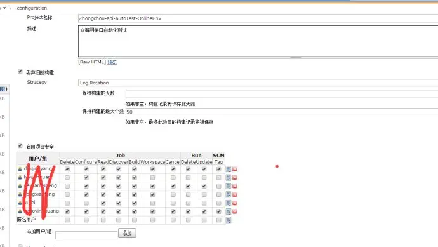Remove the user row ending 'guang' with red icon
Screen dimensions: 438x247
point(235,211)
